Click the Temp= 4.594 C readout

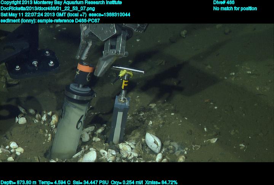(54, 183)
